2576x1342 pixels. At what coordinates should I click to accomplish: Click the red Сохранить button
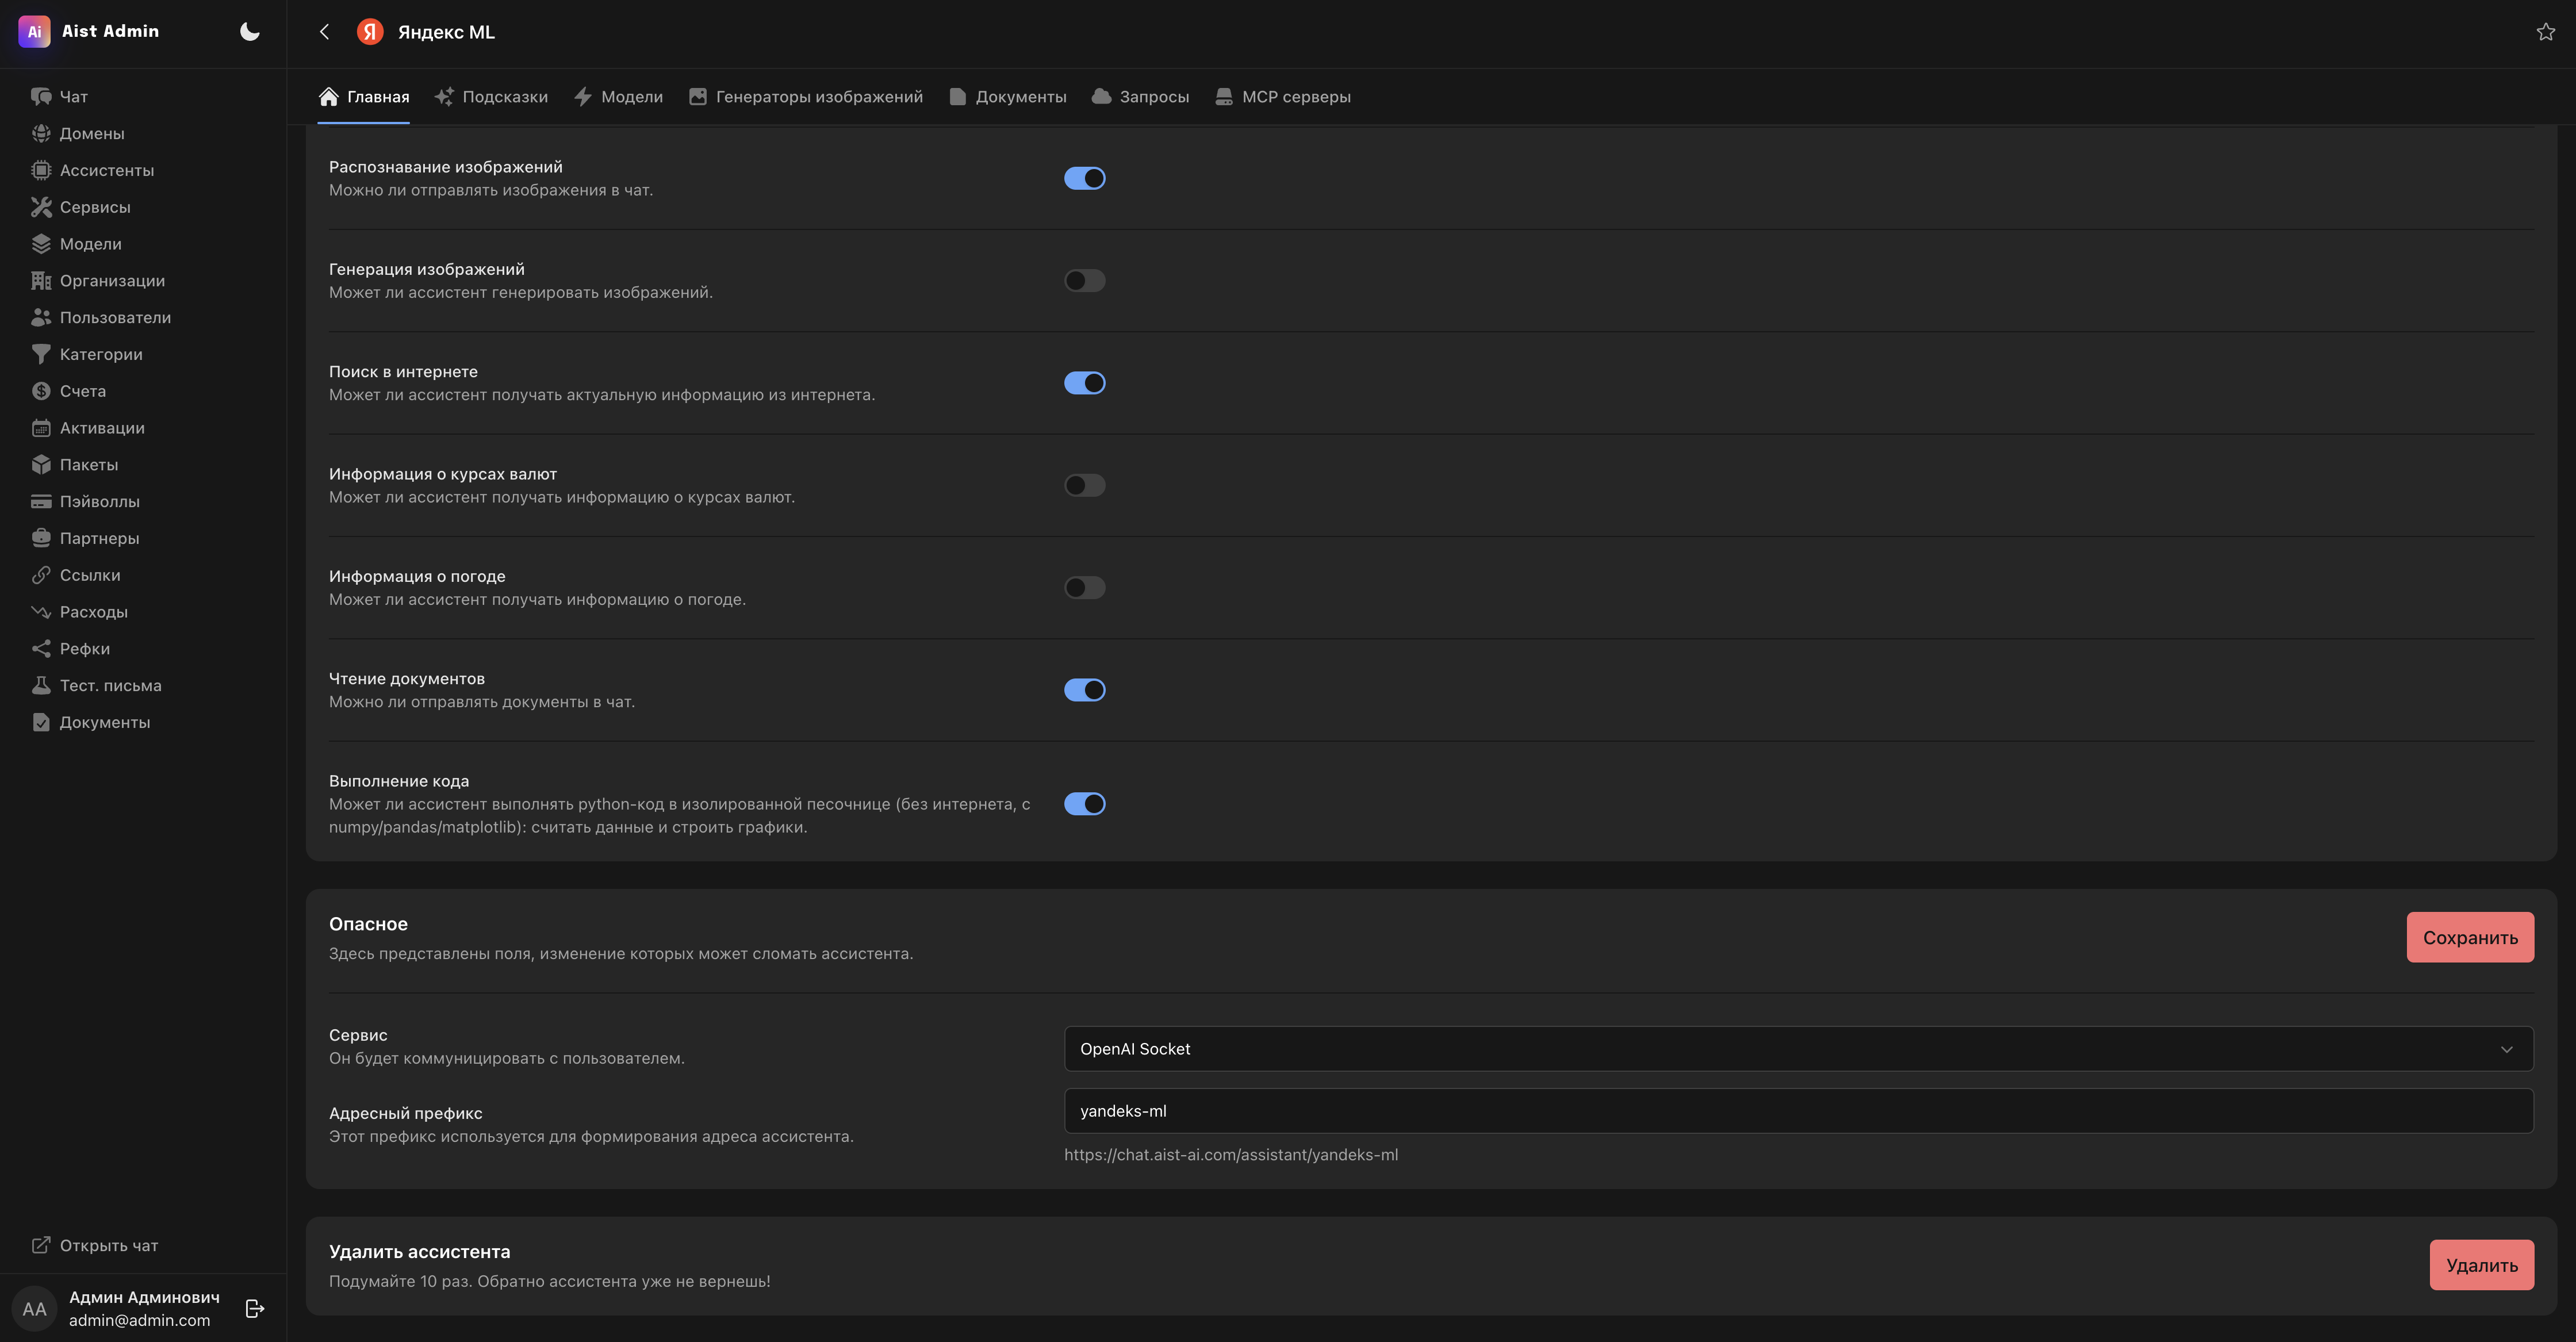coord(2470,937)
